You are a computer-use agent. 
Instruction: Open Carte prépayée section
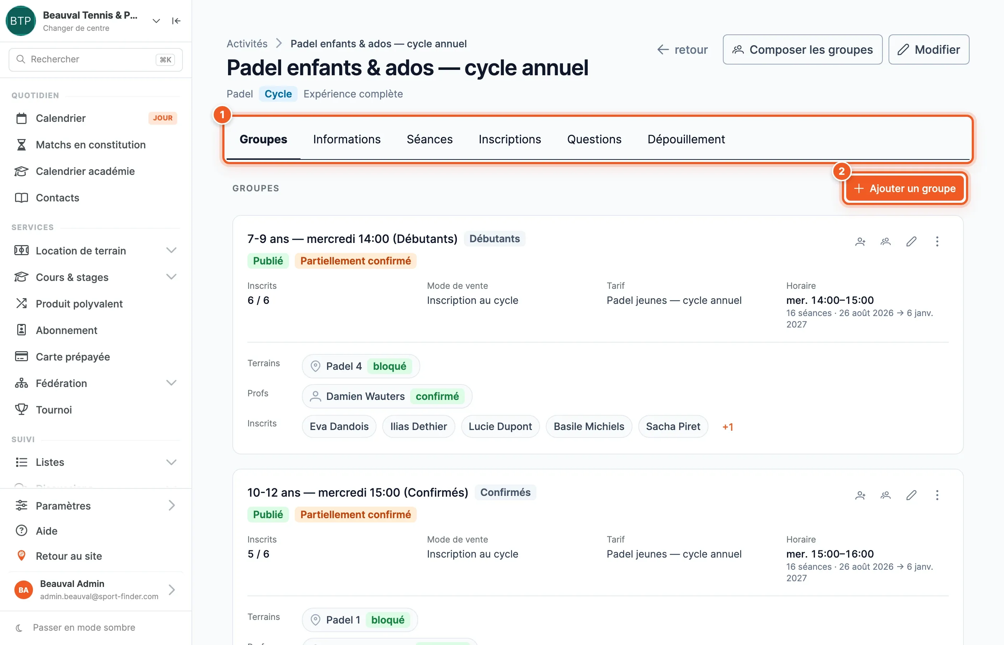95,357
